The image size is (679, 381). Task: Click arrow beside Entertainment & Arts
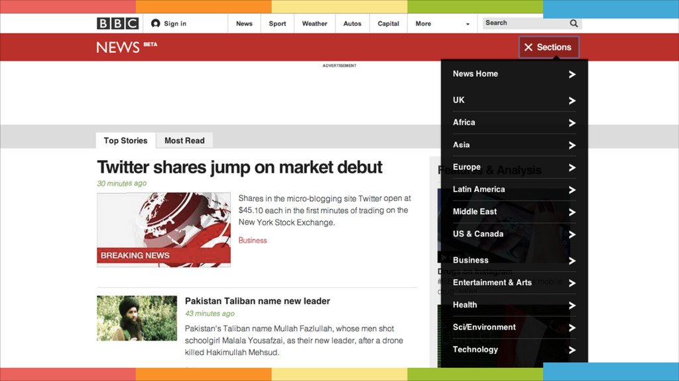click(572, 283)
